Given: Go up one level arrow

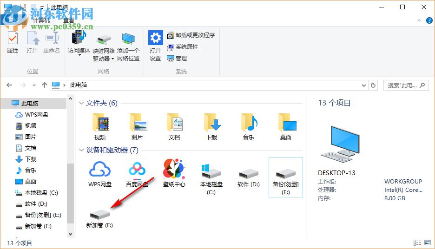Looking at the screenshot, I should click(45, 85).
